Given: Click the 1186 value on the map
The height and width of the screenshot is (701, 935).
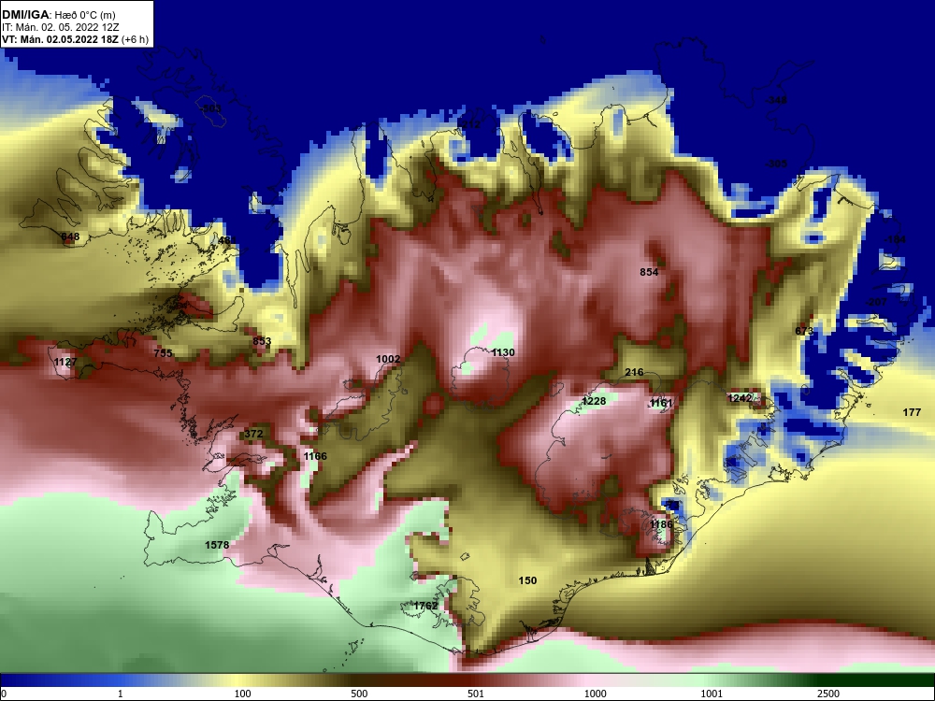Looking at the screenshot, I should point(661,524).
